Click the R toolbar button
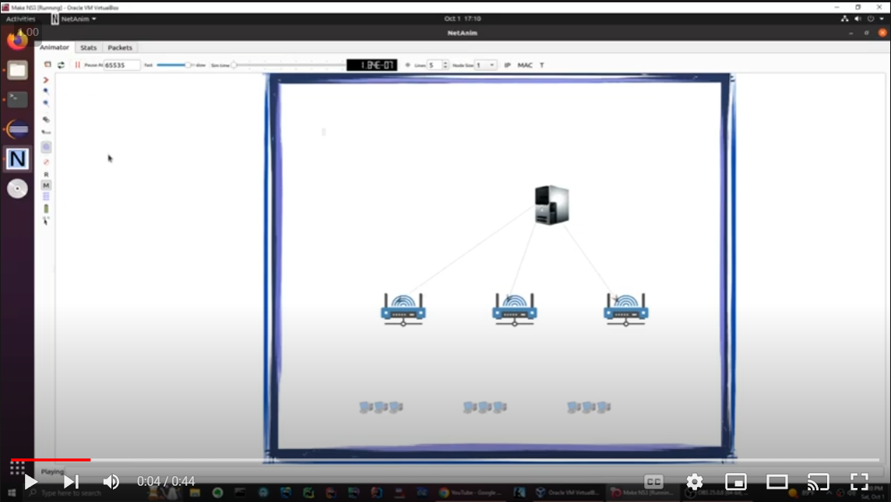Viewport: 891px width, 502px height. pyautogui.click(x=46, y=174)
